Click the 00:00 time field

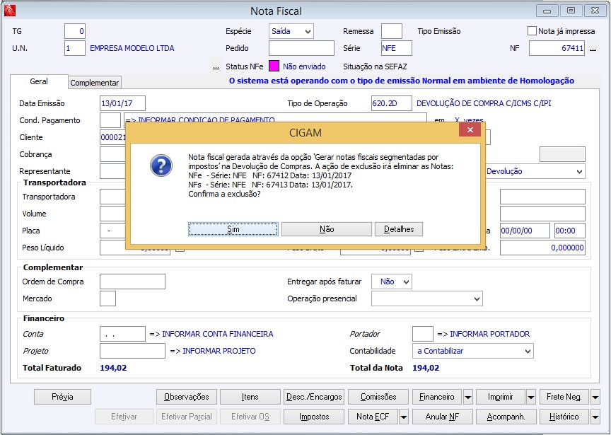570,231
